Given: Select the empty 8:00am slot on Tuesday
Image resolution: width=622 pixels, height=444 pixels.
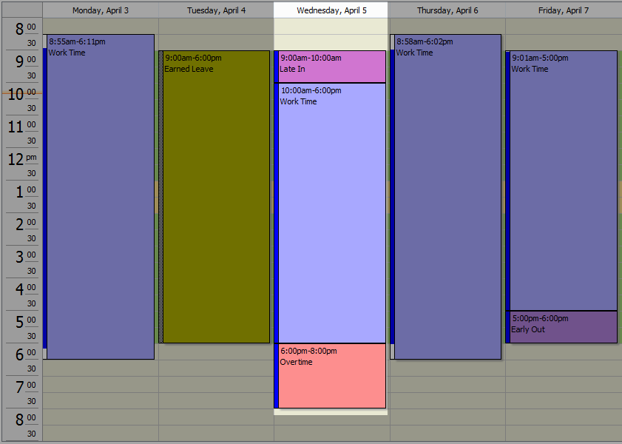Looking at the screenshot, I should pyautogui.click(x=216, y=26).
